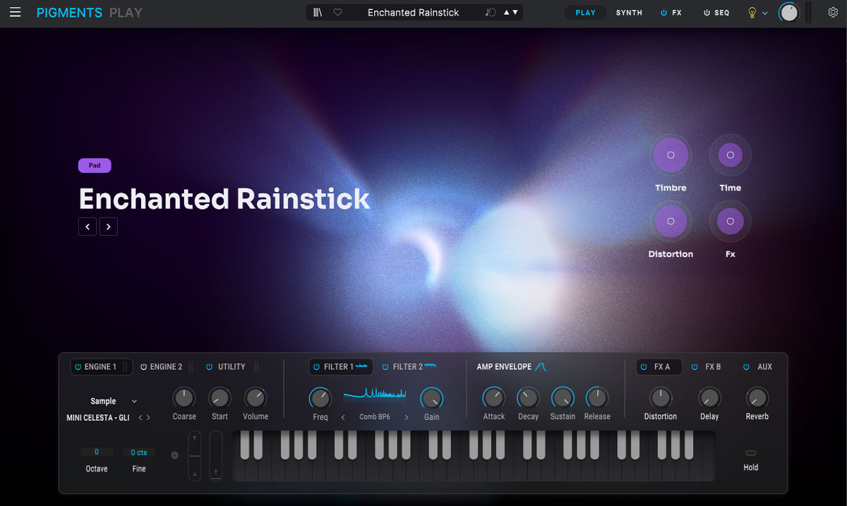Toggle the FX A power button

click(x=644, y=367)
